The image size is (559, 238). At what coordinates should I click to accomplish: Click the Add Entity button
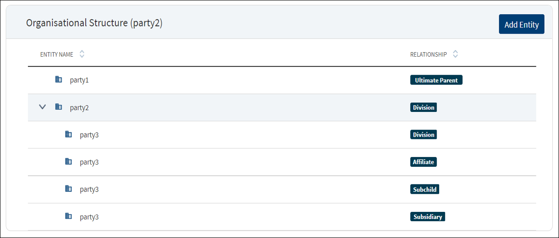(x=521, y=24)
